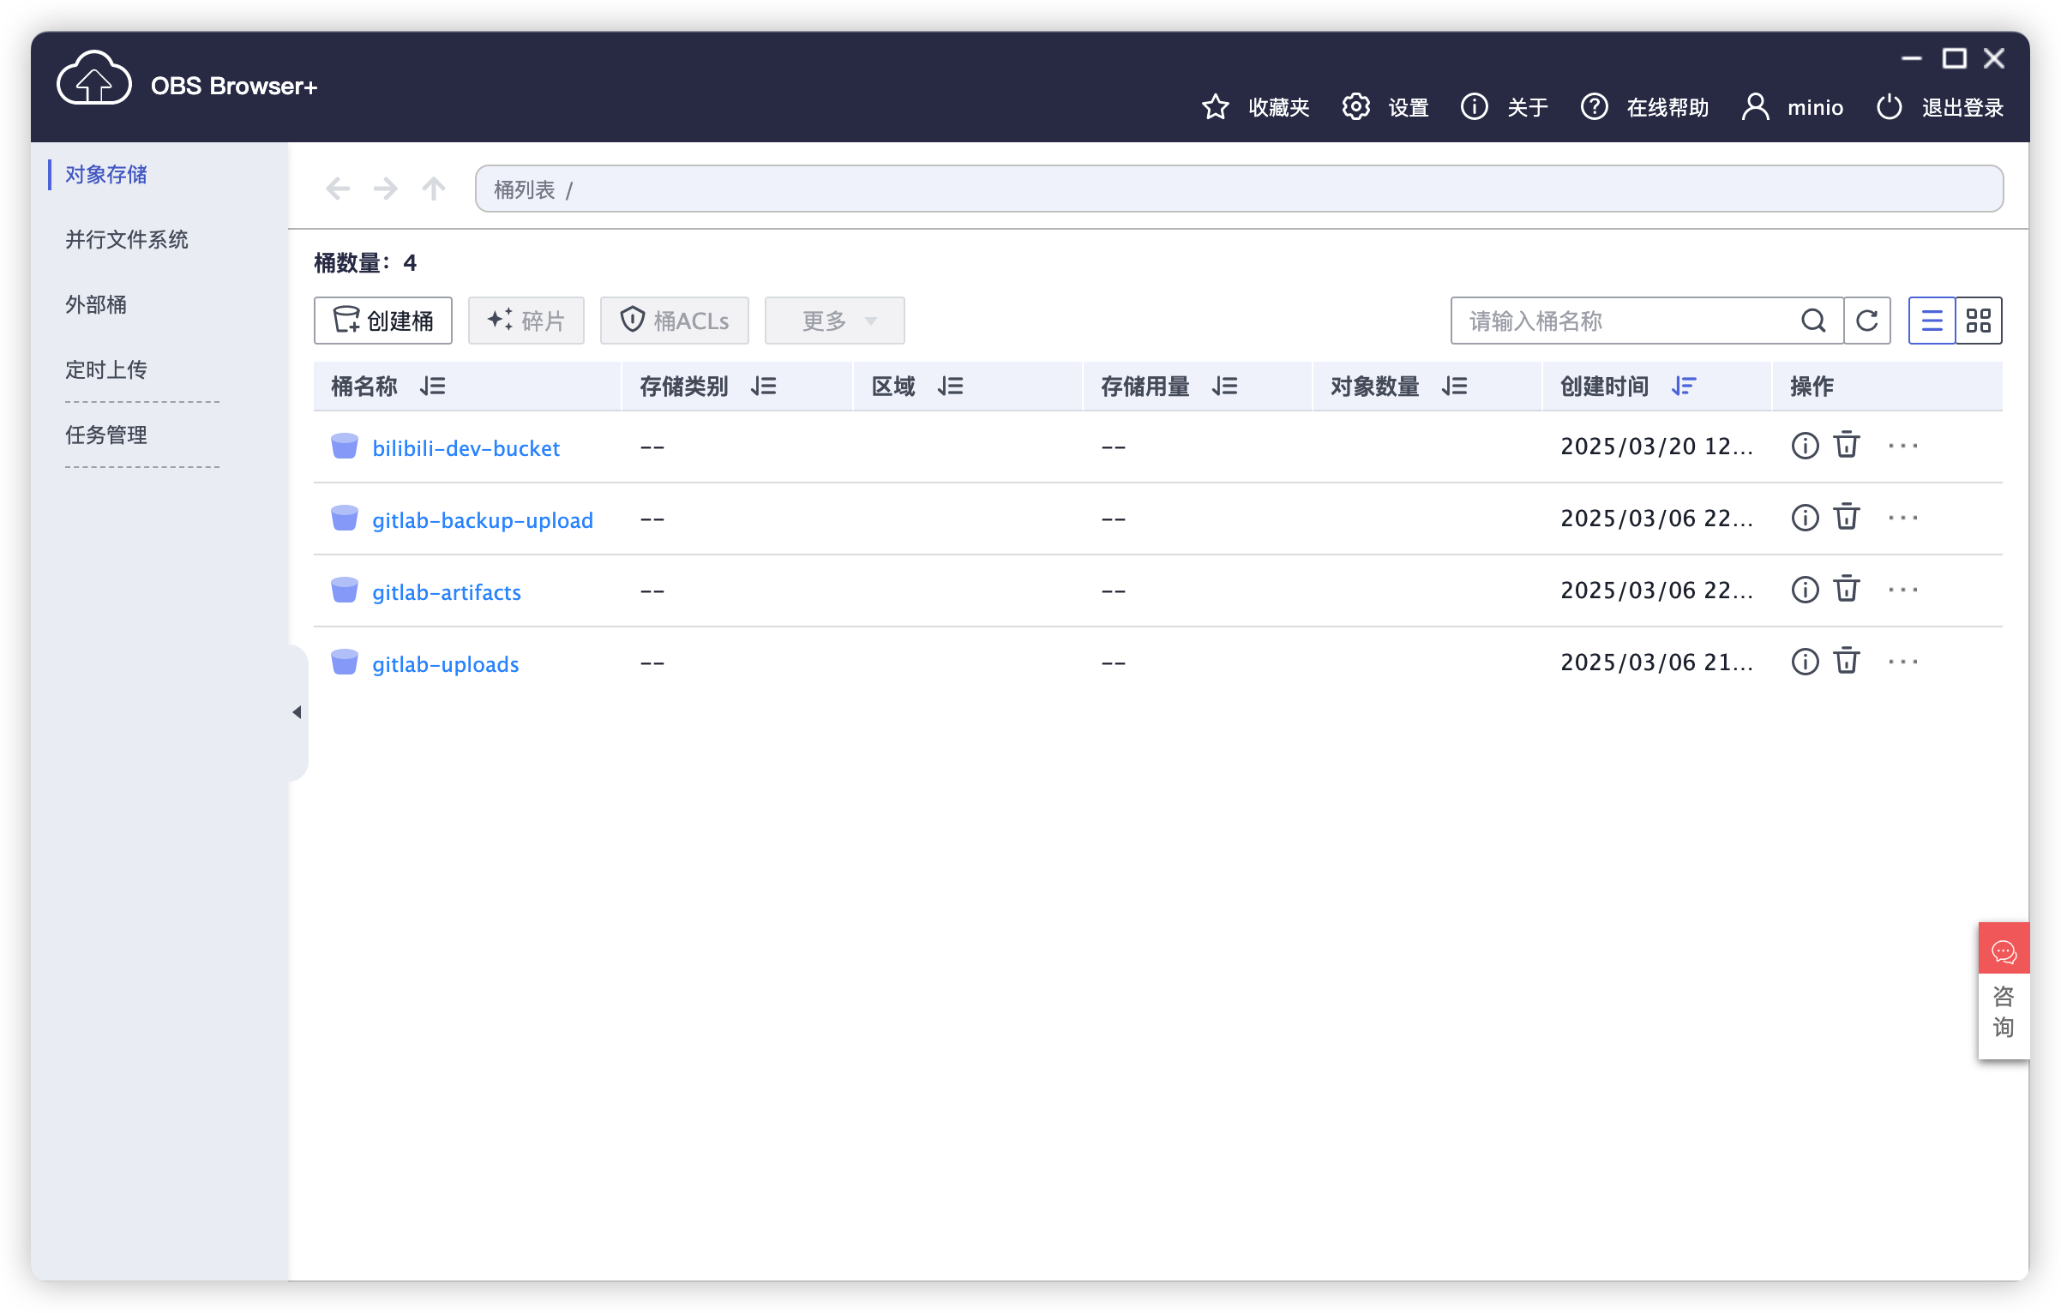Click the navigate up arrow icon

(x=434, y=189)
